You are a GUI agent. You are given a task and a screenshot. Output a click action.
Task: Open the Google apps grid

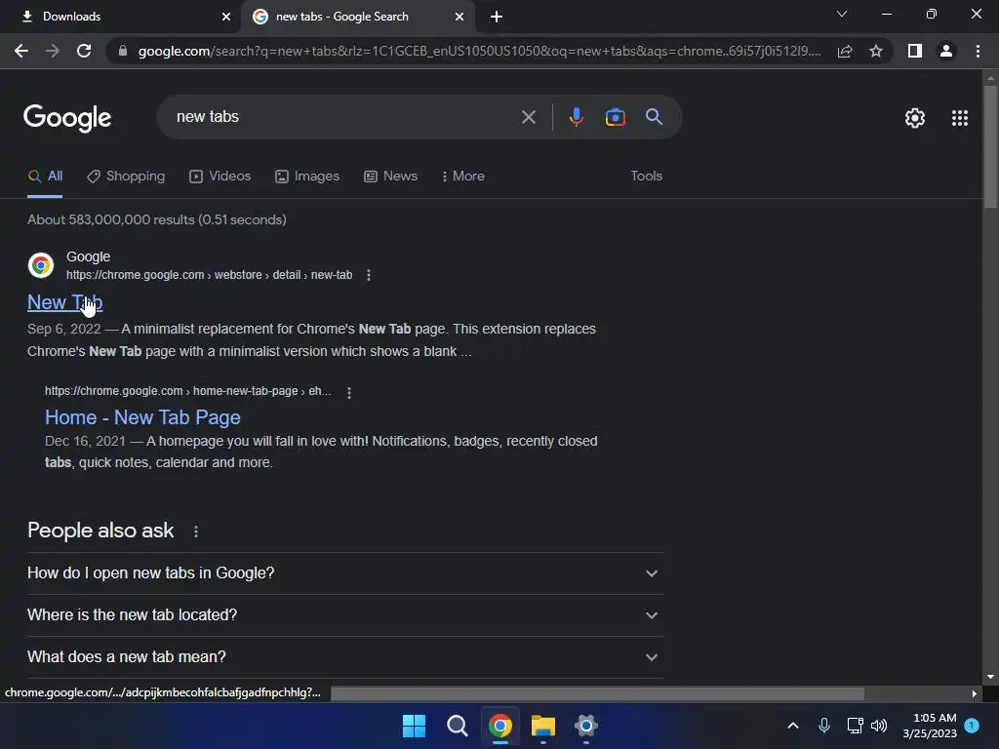point(960,118)
